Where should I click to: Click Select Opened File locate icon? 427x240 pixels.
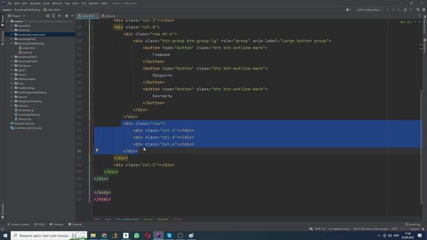click(x=47, y=16)
